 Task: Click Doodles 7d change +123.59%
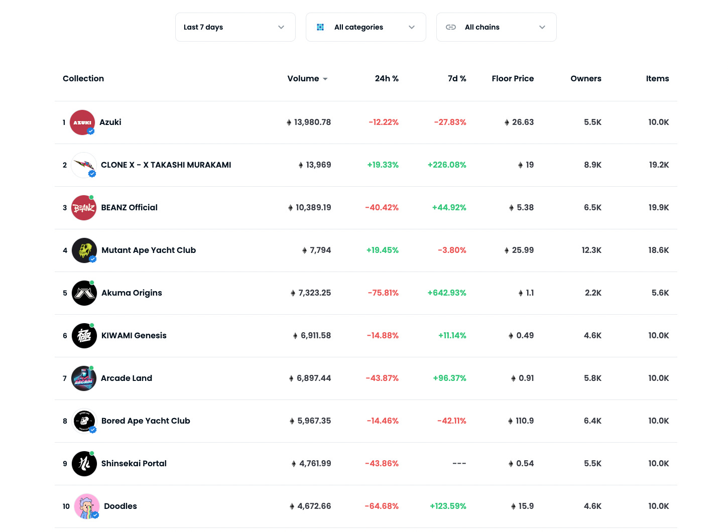tap(448, 506)
